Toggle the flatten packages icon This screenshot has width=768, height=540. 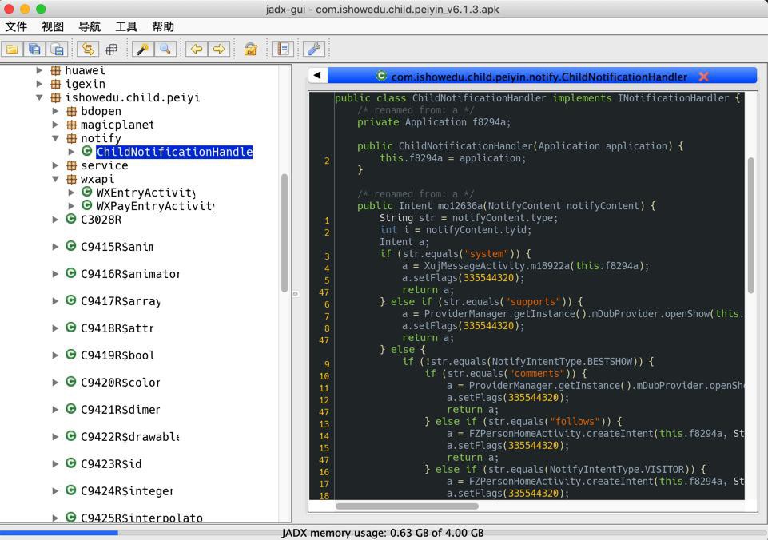112,49
